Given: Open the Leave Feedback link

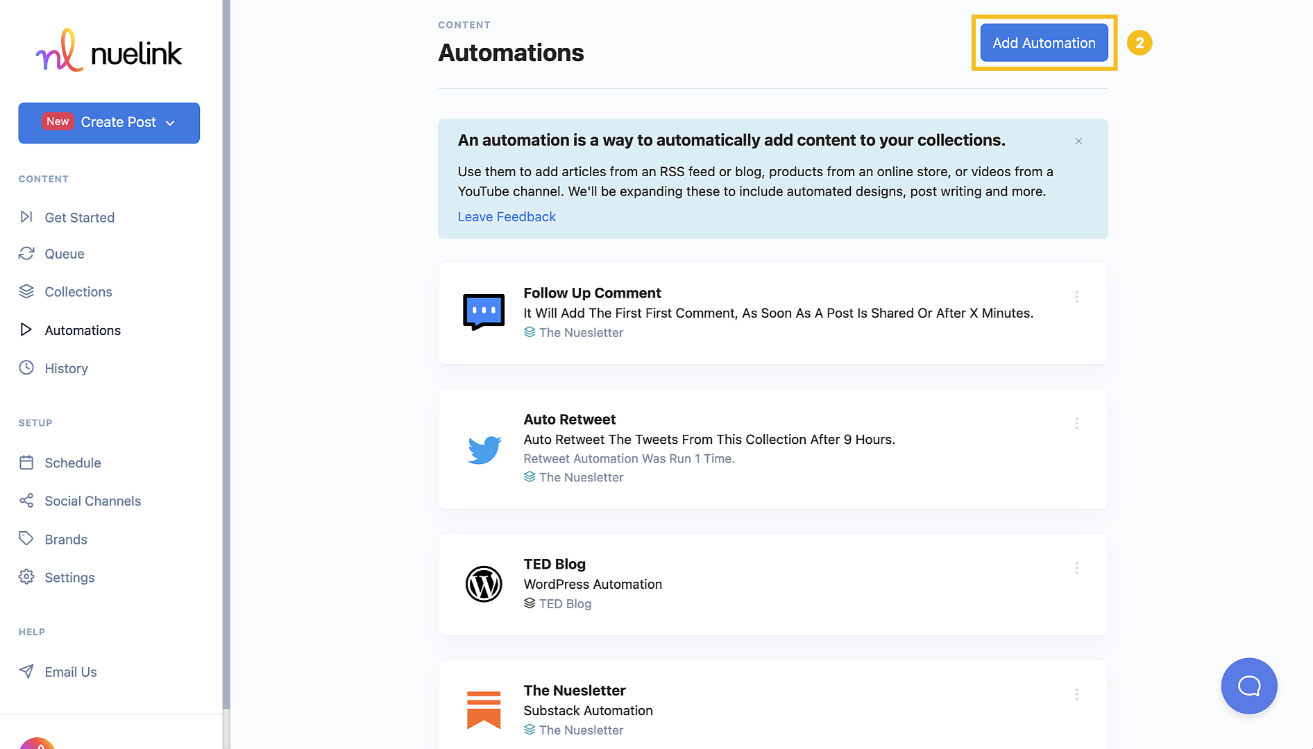Looking at the screenshot, I should pyautogui.click(x=507, y=216).
